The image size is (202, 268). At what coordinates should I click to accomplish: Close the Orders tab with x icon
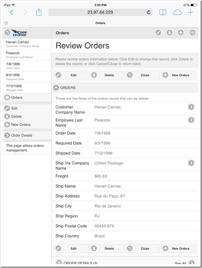tap(6, 23)
